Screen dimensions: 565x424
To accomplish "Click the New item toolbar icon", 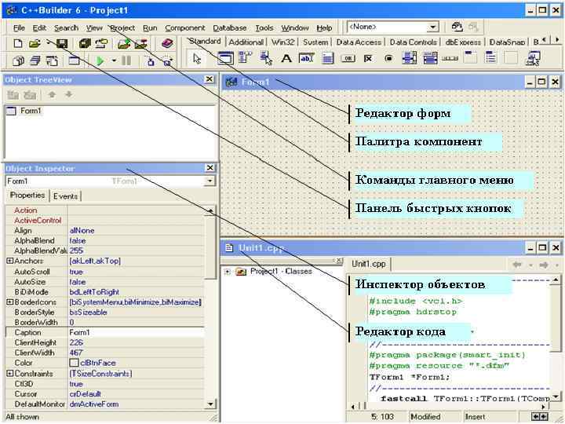I will (17, 44).
